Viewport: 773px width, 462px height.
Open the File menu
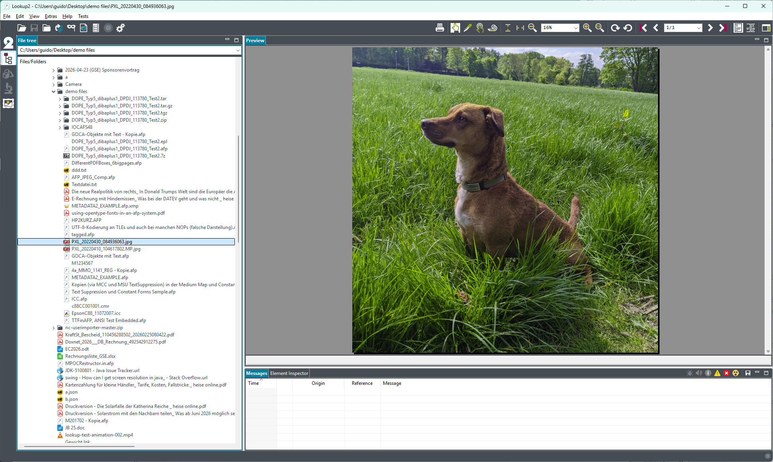pyautogui.click(x=7, y=16)
